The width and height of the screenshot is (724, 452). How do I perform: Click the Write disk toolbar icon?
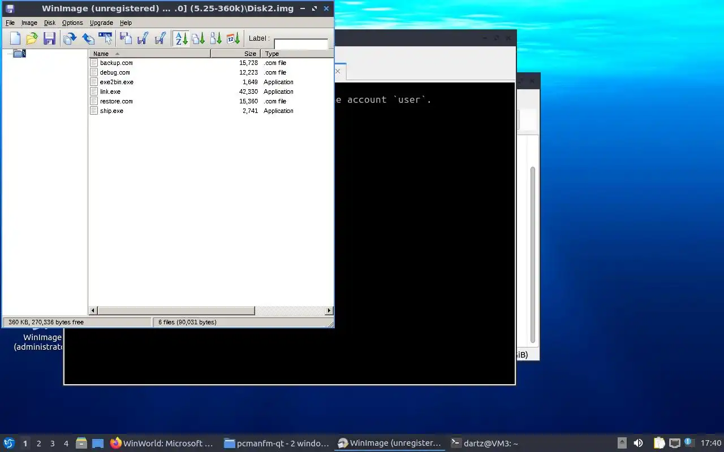(x=88, y=38)
